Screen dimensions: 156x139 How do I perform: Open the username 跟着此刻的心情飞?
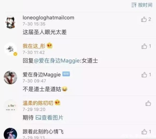click(x=43, y=132)
